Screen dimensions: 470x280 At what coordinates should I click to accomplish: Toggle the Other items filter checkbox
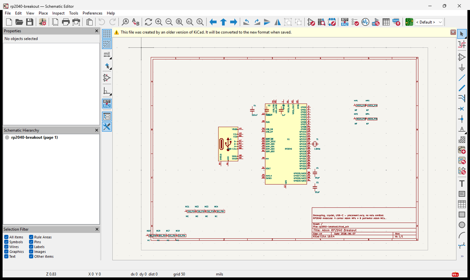pos(31,257)
